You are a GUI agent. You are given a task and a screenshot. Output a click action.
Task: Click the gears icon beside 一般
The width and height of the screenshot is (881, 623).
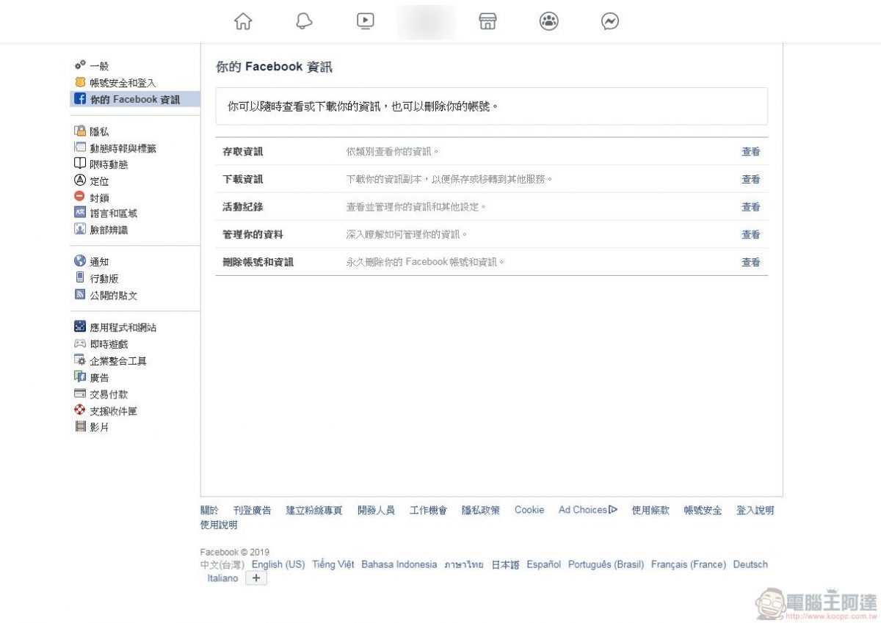[x=80, y=65]
